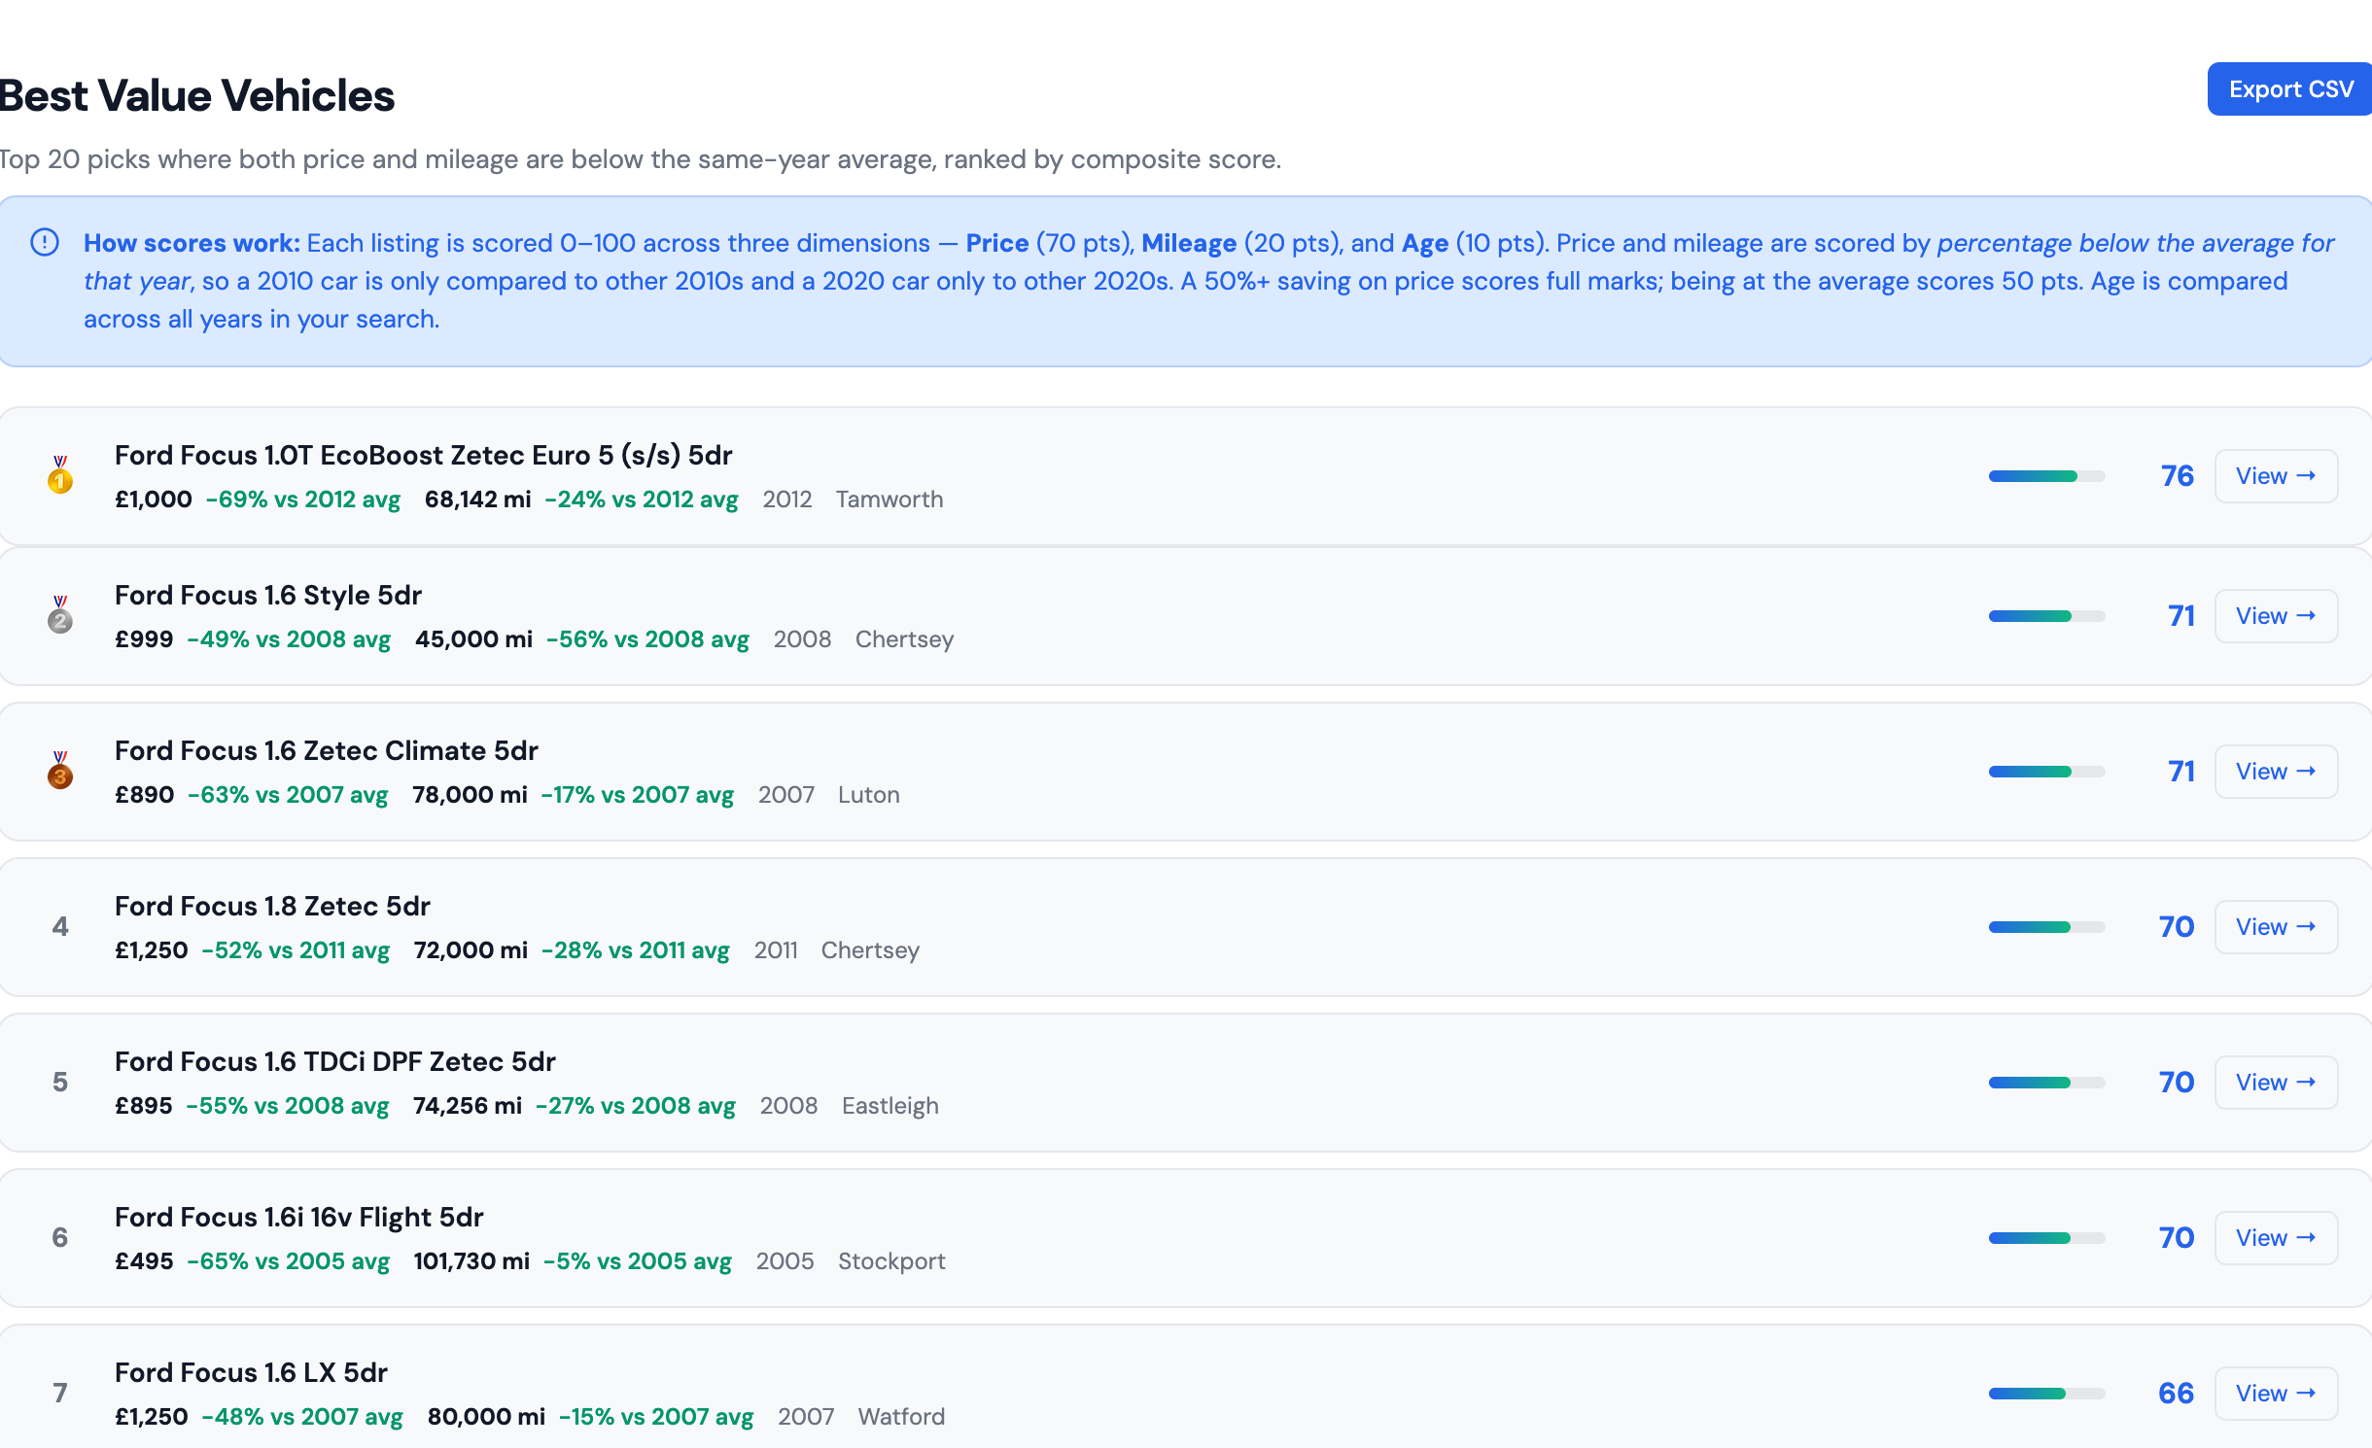Open View for the Ford Focus 1.6 Style
The height and width of the screenshot is (1448, 2372).
(2275, 616)
